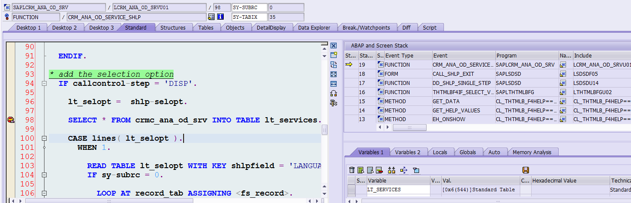
Task: Collapse the LOOP block at line 106
Action: pos(44,193)
